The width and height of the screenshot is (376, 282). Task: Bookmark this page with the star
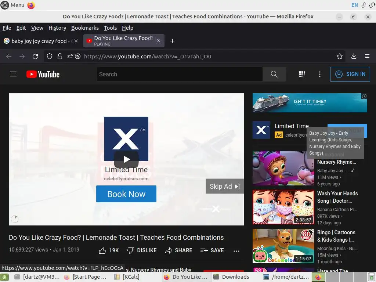pos(340,56)
